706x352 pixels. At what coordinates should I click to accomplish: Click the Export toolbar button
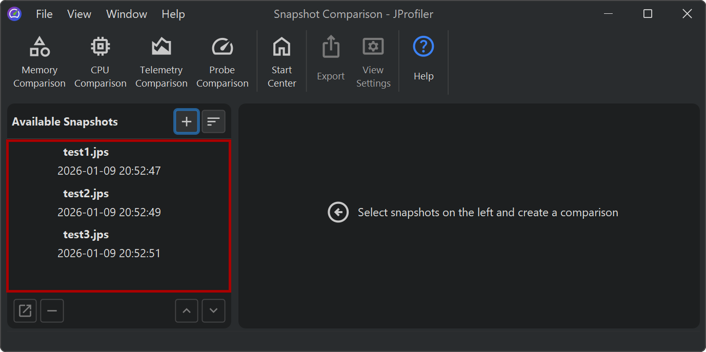(331, 59)
